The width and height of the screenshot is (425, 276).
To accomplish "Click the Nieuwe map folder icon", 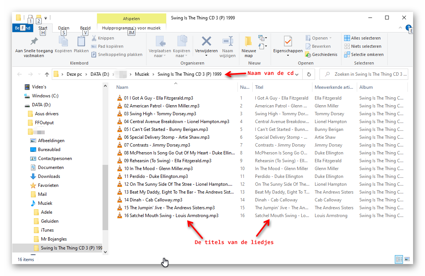I will click(x=248, y=41).
